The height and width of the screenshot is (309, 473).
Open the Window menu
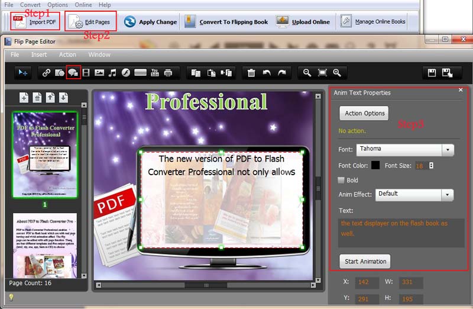point(99,54)
